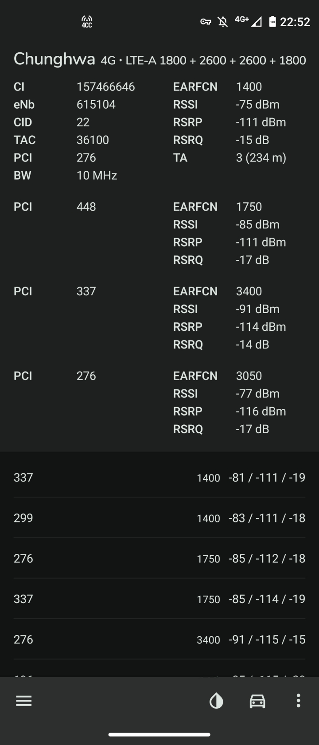The height and width of the screenshot is (745, 319).
Task: Enable drive mode car icon
Action: tap(257, 701)
